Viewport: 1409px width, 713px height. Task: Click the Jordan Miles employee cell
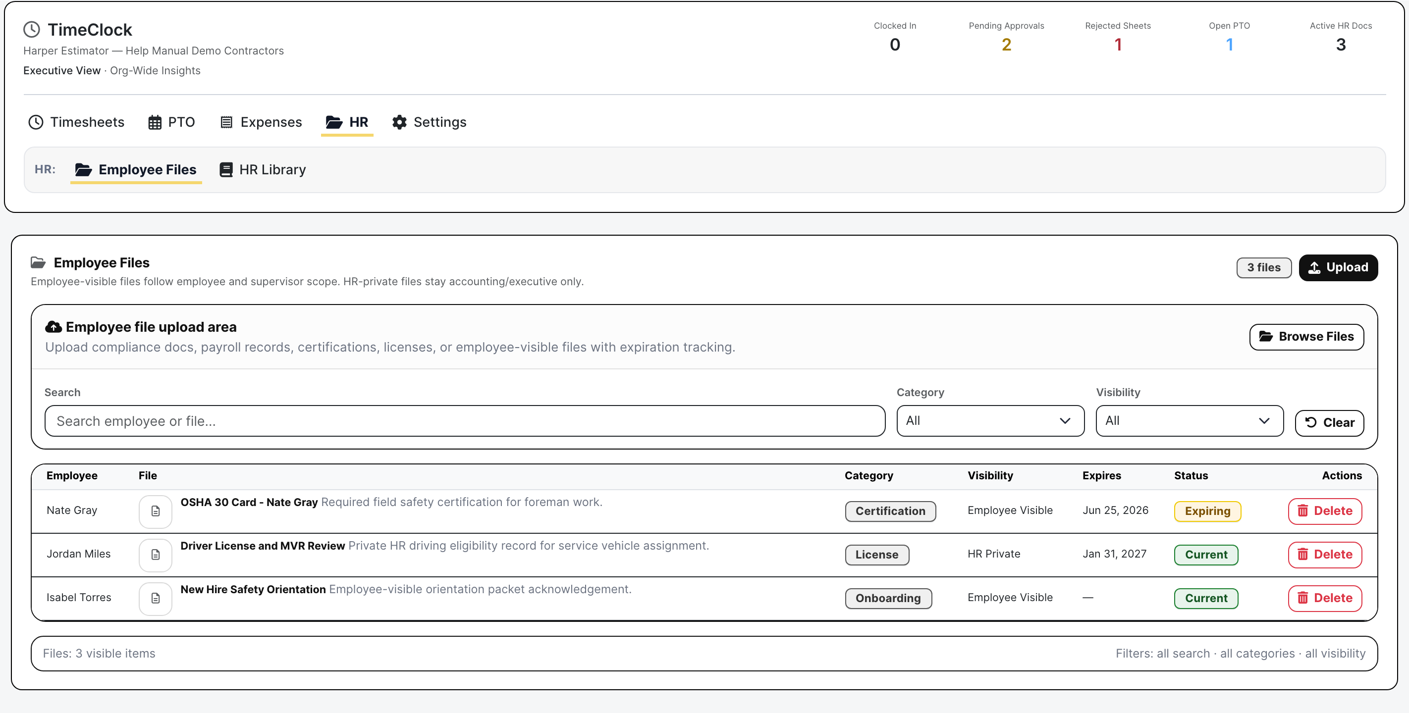[x=78, y=554]
